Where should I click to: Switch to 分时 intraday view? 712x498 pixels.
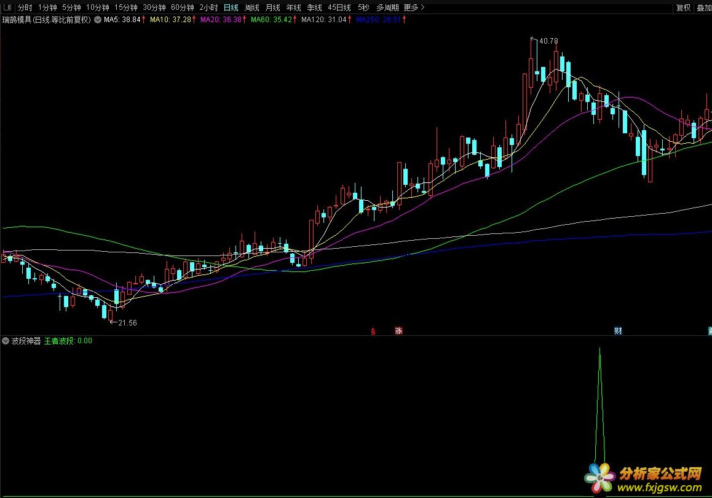25,8
